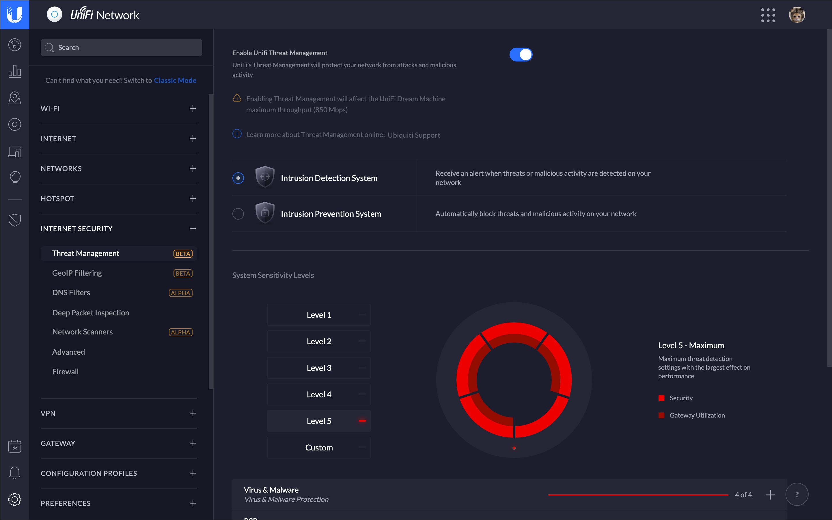Expand the WI-FI section

tap(193, 108)
